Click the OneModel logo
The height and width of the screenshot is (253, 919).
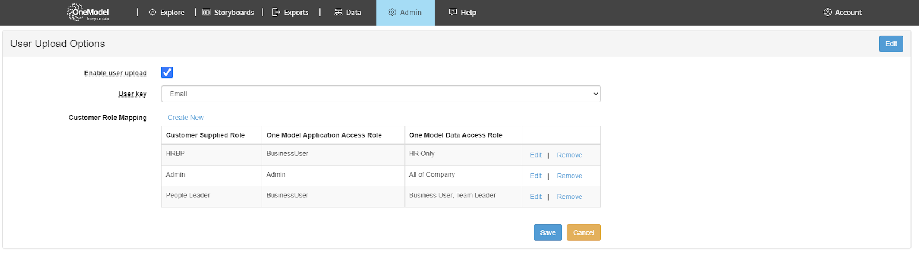pyautogui.click(x=87, y=12)
